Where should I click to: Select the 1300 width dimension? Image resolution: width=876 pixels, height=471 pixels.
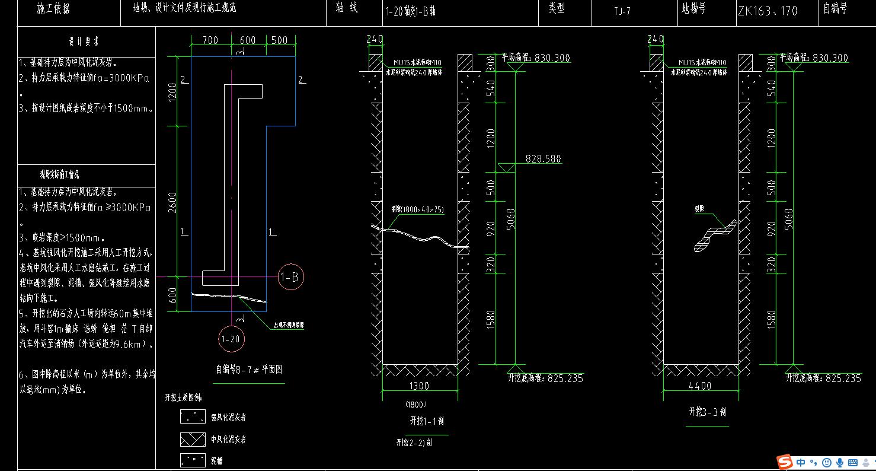pyautogui.click(x=420, y=386)
